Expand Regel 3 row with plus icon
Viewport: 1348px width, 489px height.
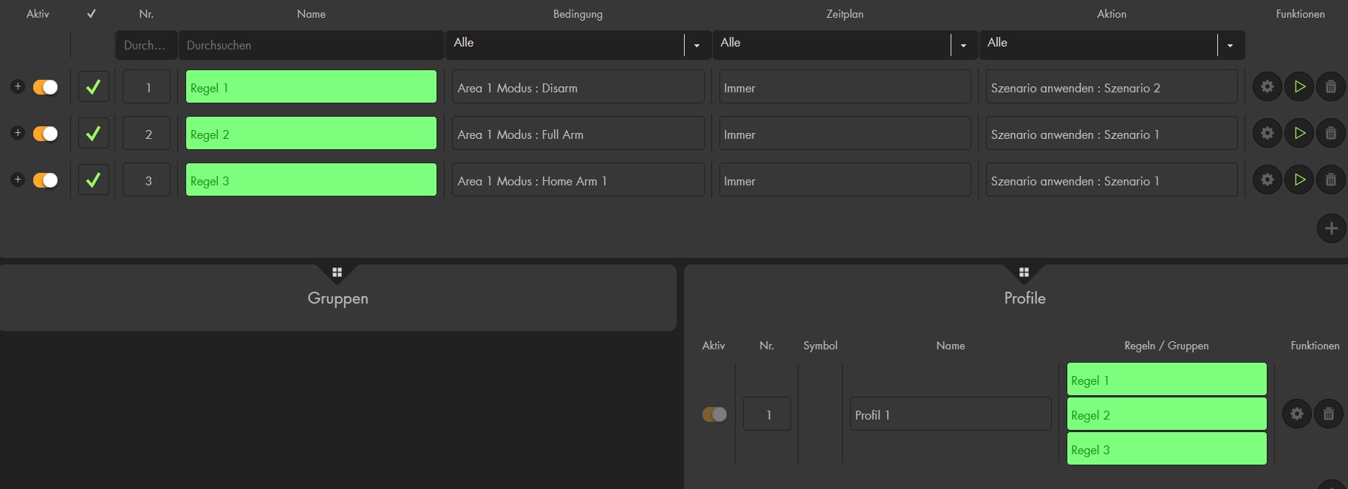(x=18, y=179)
